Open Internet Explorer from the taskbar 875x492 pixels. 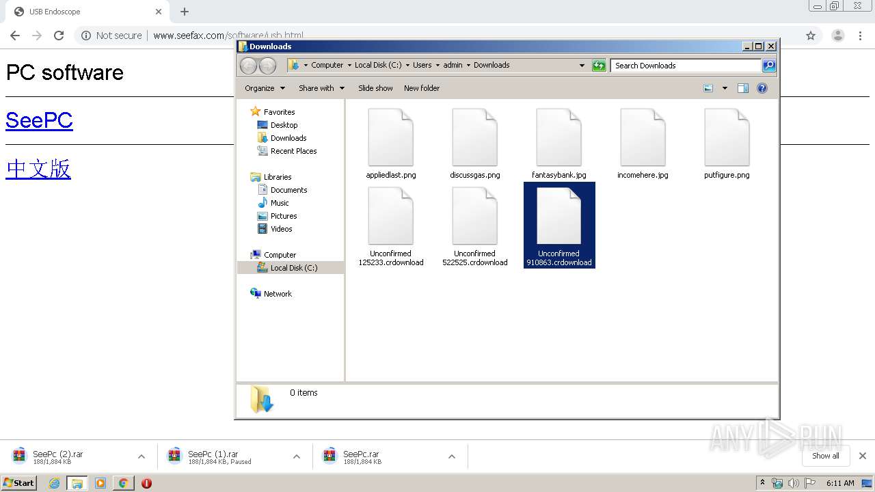[x=54, y=483]
